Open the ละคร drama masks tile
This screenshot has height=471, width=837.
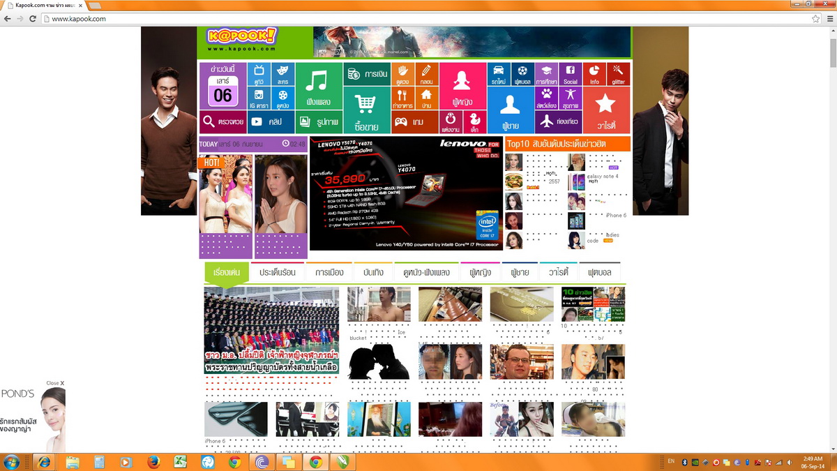(x=282, y=74)
